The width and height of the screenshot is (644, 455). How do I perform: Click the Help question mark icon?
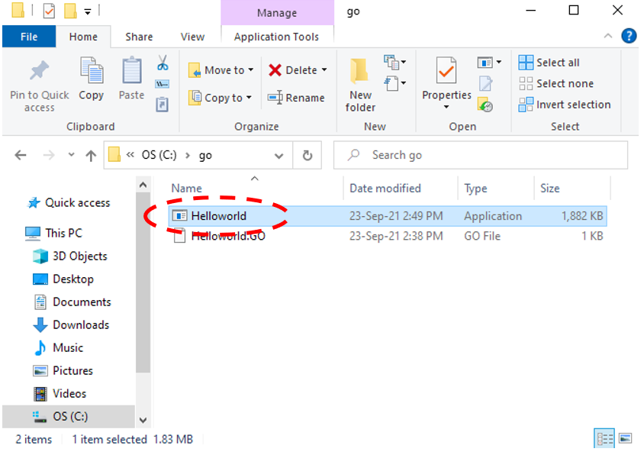click(629, 36)
